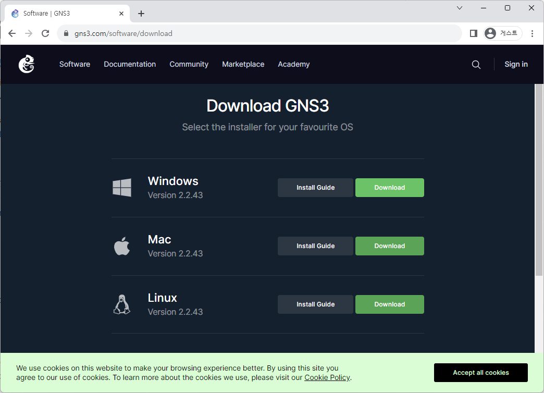This screenshot has width=544, height=393.
Task: Download GNS3 for Linux
Action: (390, 304)
